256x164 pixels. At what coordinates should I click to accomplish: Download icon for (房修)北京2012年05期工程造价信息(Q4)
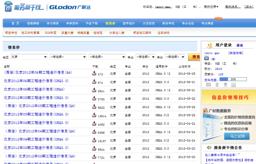(x=94, y=107)
